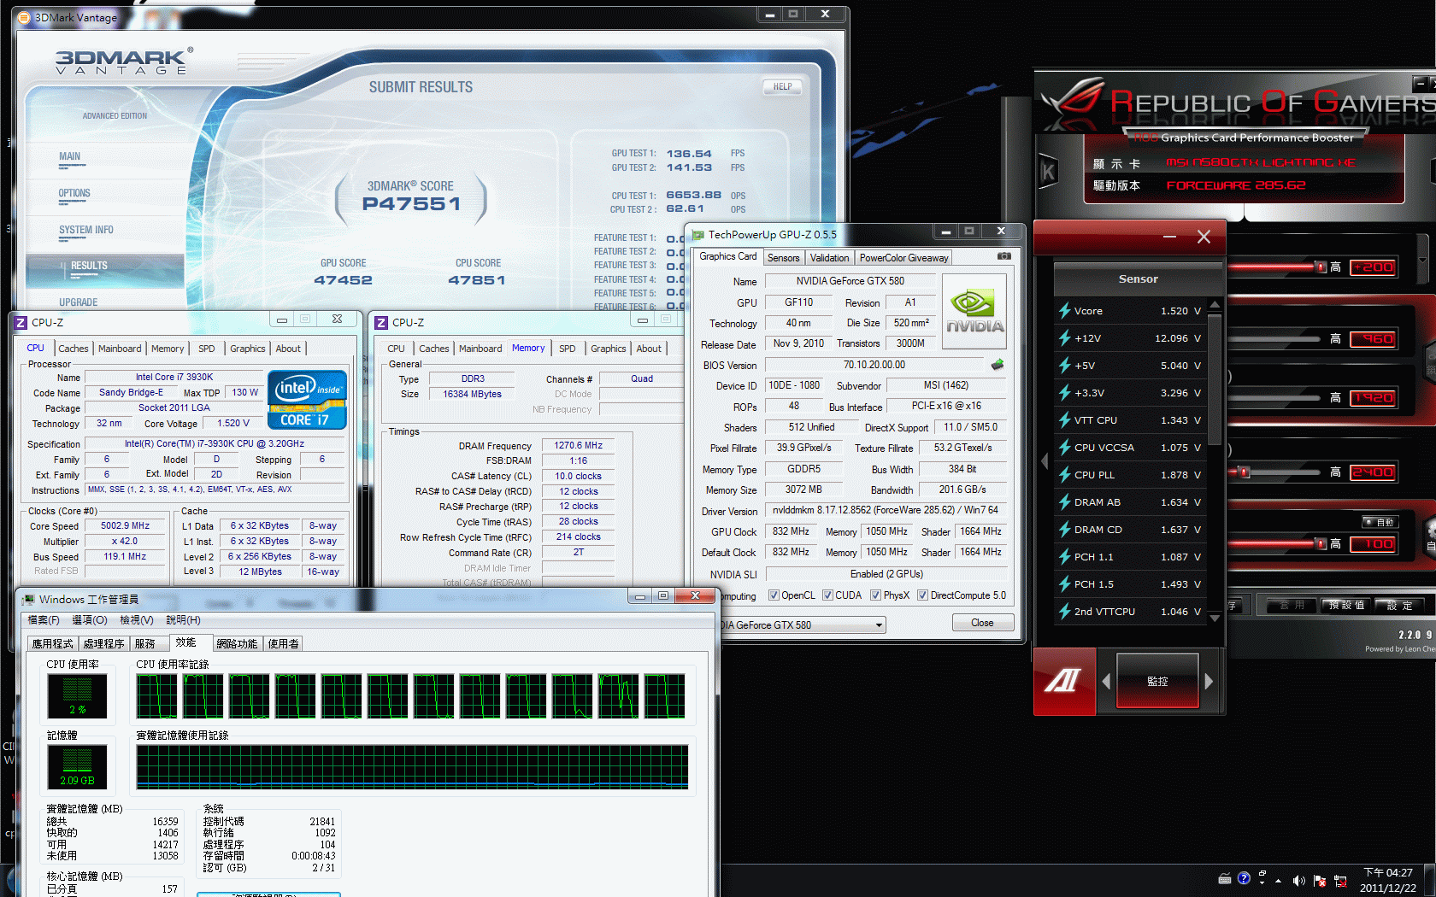Click the blue help tray icon
The width and height of the screenshot is (1436, 897).
click(1244, 878)
